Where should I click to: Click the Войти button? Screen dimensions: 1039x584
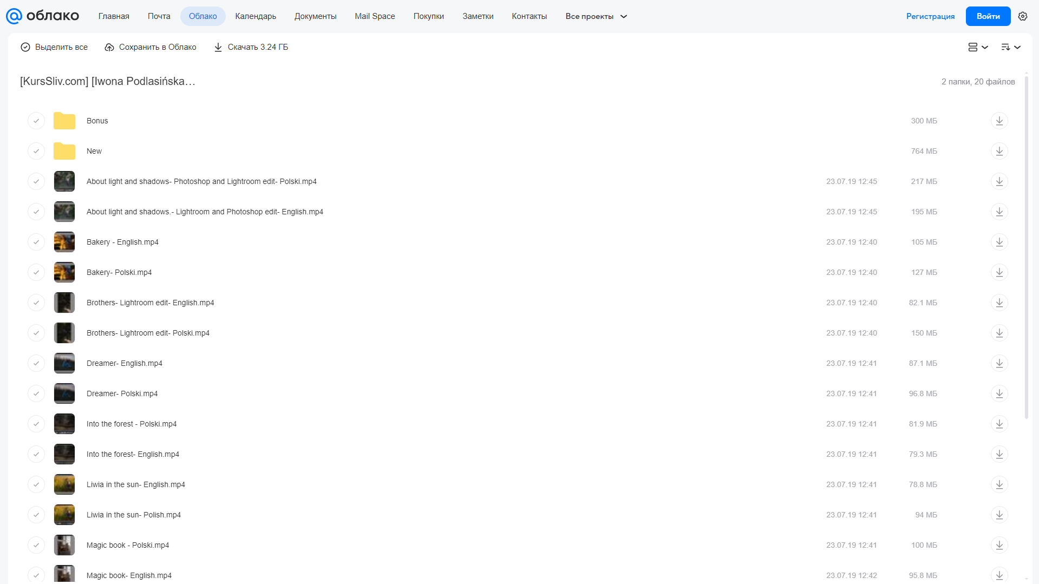[x=988, y=16]
